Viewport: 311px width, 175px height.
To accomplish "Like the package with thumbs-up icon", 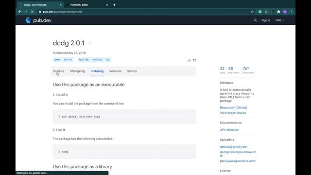I will coord(189,60).
